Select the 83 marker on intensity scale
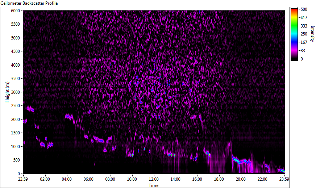Screen dimensions: 316x188 tap(303, 51)
